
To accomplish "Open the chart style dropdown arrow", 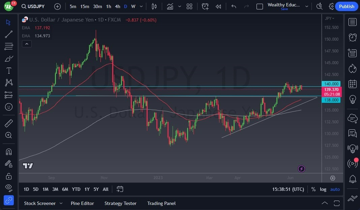I will click(180, 6).
